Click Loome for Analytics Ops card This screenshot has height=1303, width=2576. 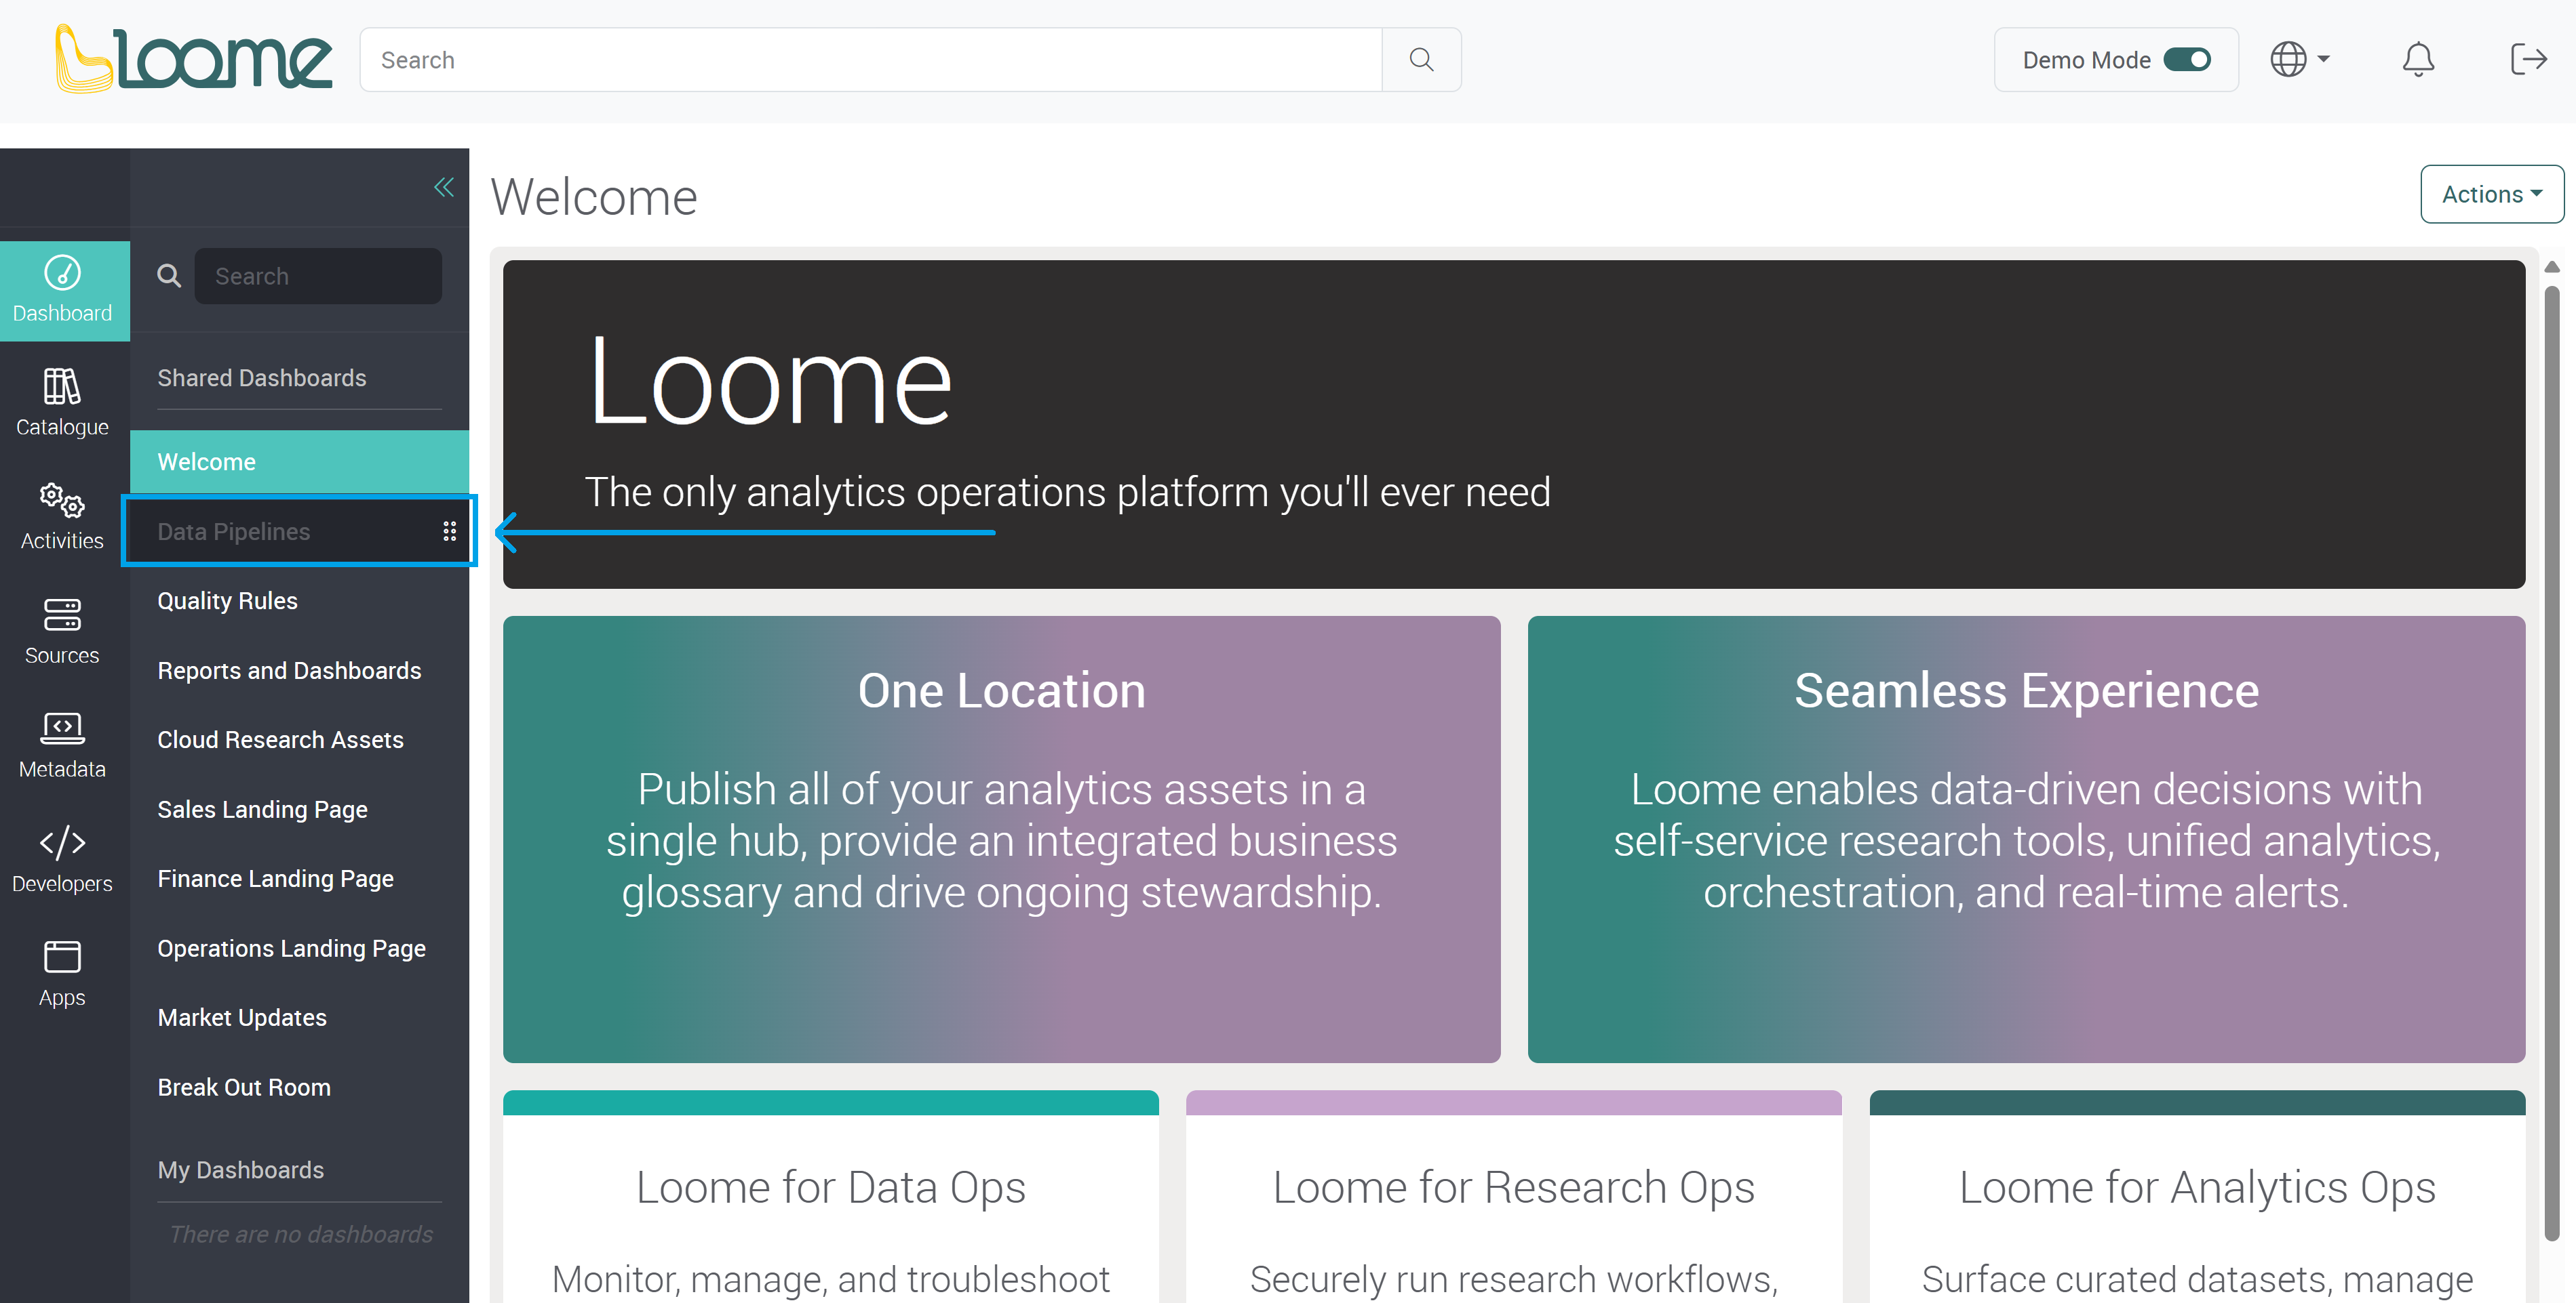(x=2197, y=1197)
